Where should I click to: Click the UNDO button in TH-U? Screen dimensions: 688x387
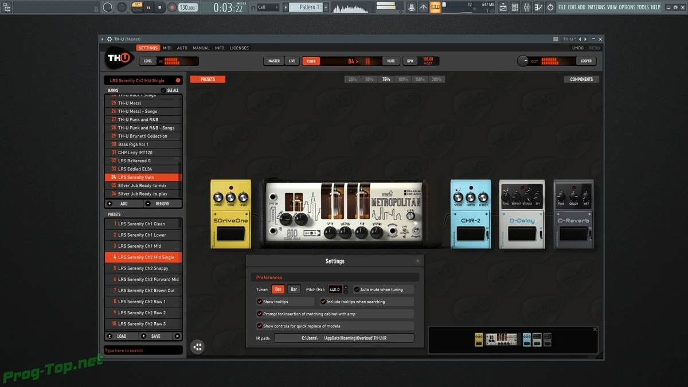click(x=578, y=48)
